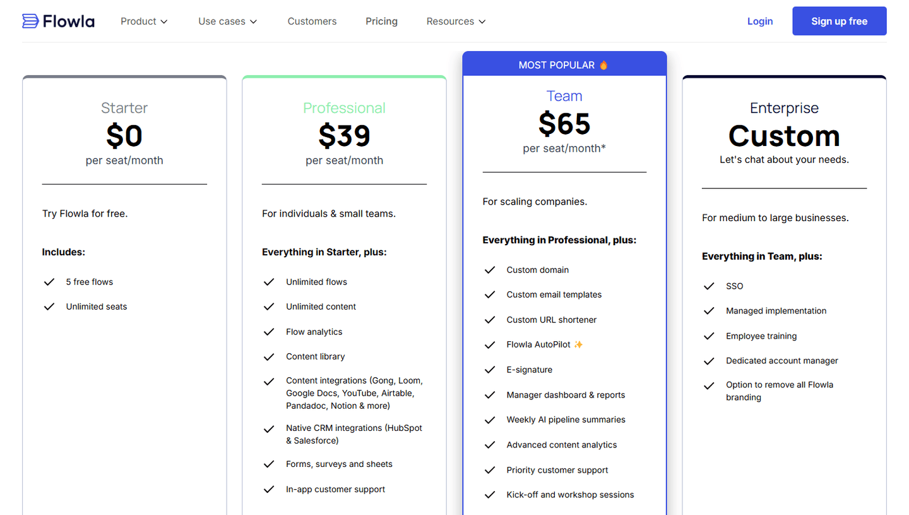Click the "Content library" feature text
The image size is (909, 515).
(x=315, y=356)
